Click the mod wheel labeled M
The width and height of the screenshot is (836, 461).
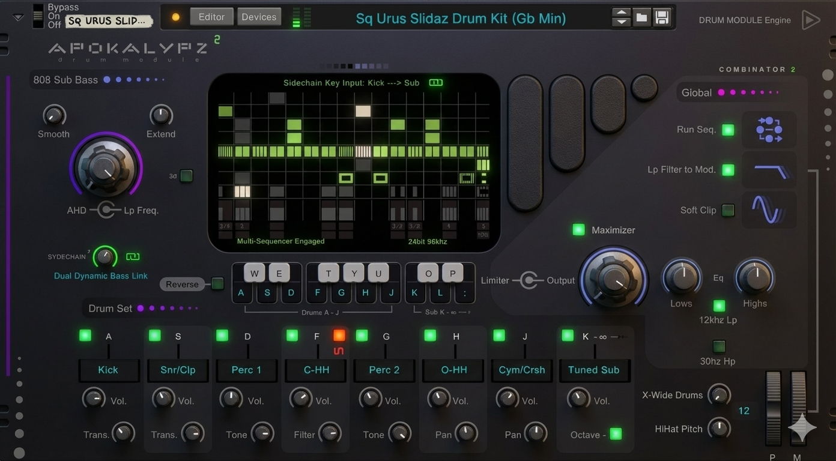coord(798,408)
